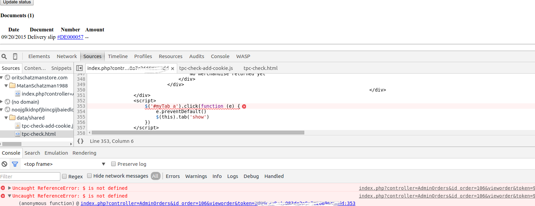Open the tpc-check-add-cookie.js editor tab

tap(206, 68)
